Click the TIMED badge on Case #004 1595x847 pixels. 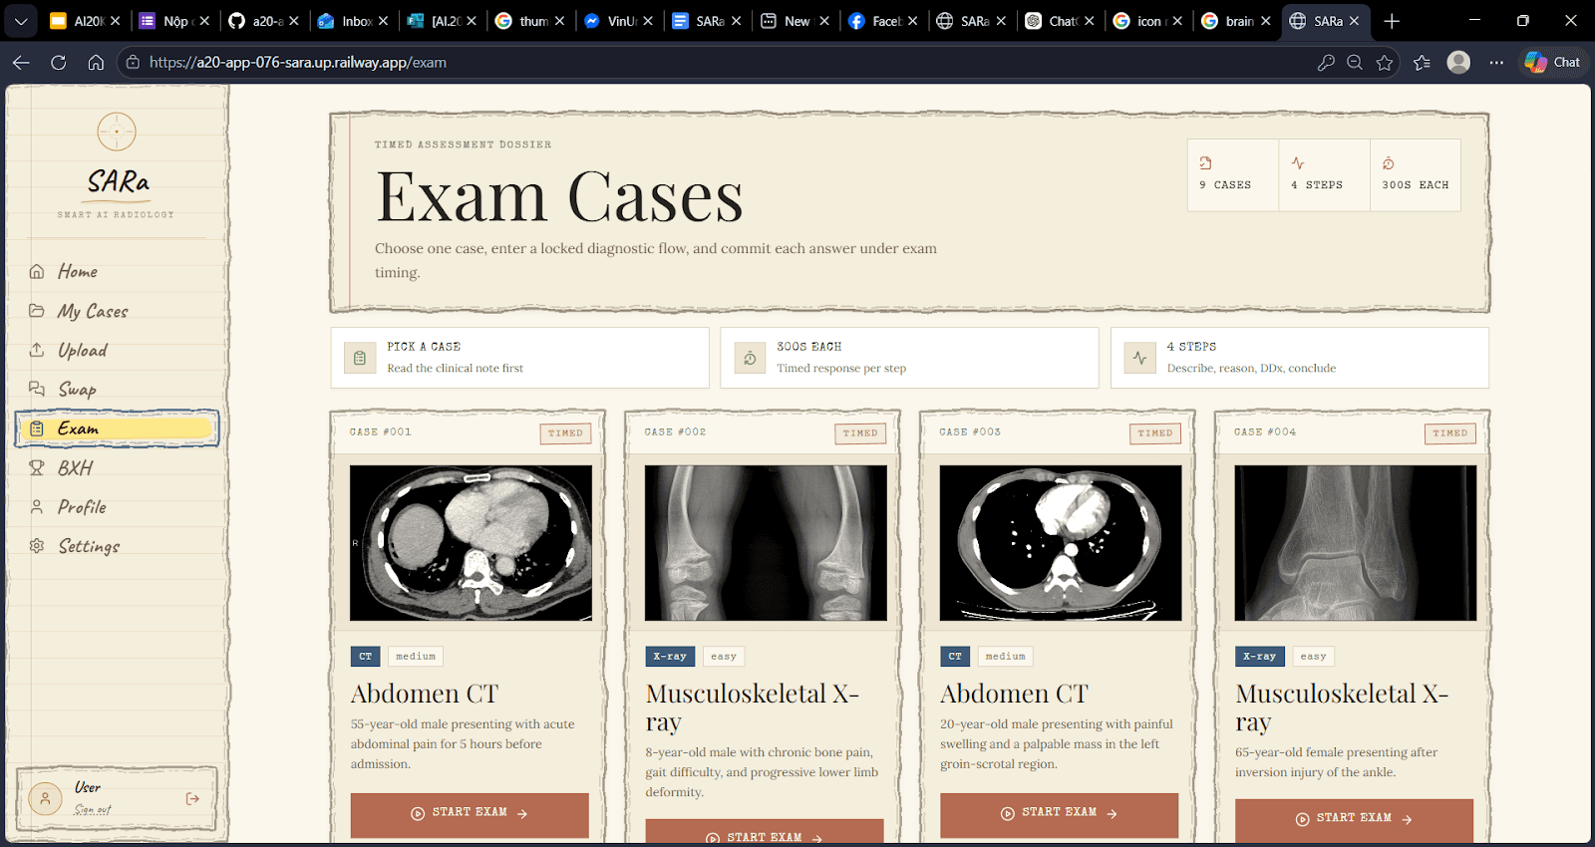pyautogui.click(x=1450, y=433)
